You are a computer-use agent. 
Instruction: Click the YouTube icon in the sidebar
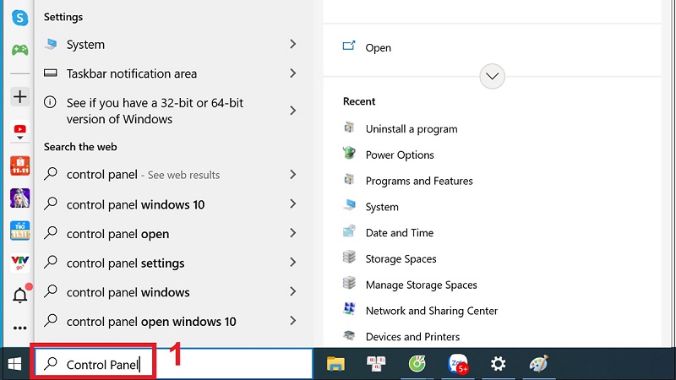pyautogui.click(x=19, y=130)
